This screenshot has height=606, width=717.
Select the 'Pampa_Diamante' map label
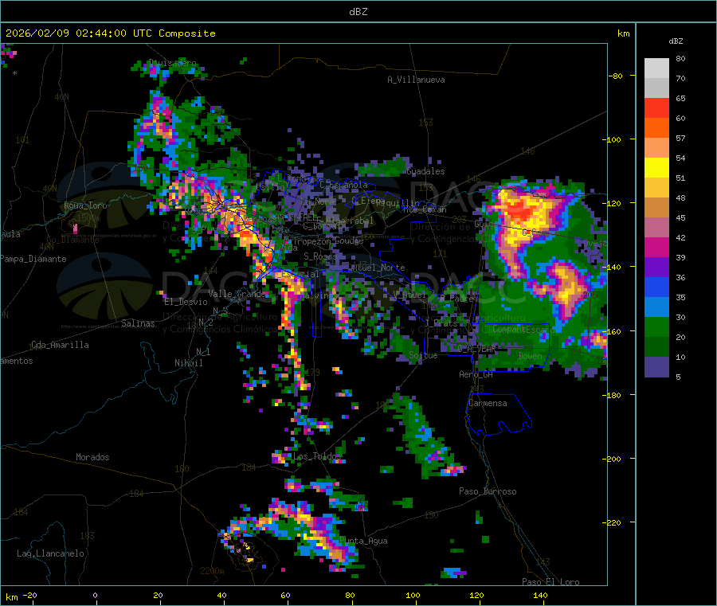point(33,259)
